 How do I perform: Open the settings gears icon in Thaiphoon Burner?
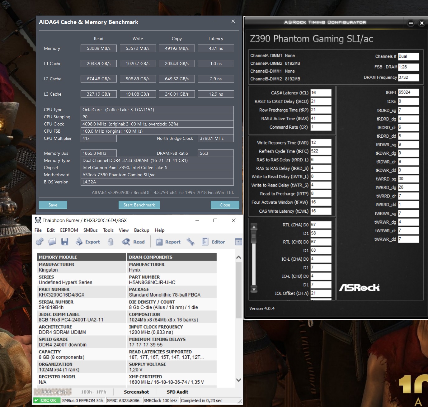40,242
